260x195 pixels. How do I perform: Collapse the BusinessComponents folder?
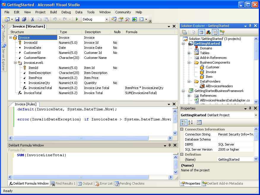coord(189,63)
